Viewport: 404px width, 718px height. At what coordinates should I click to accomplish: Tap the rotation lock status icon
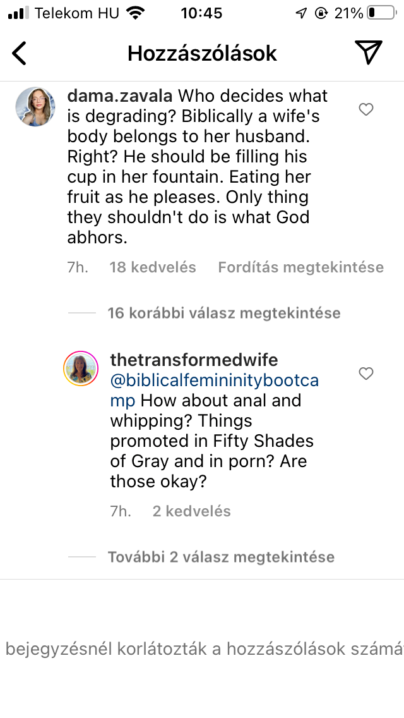click(x=321, y=13)
